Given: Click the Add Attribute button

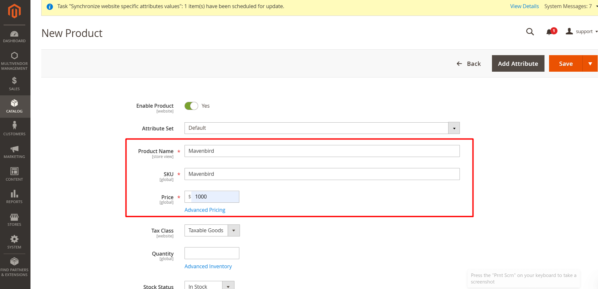Looking at the screenshot, I should click(518, 64).
